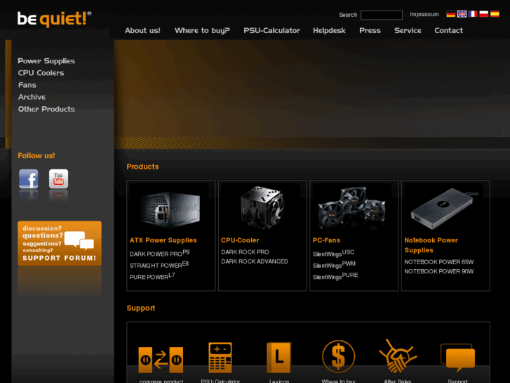This screenshot has height=383, width=510.
Task: Click the PC-Fans product image
Action: click(x=354, y=208)
